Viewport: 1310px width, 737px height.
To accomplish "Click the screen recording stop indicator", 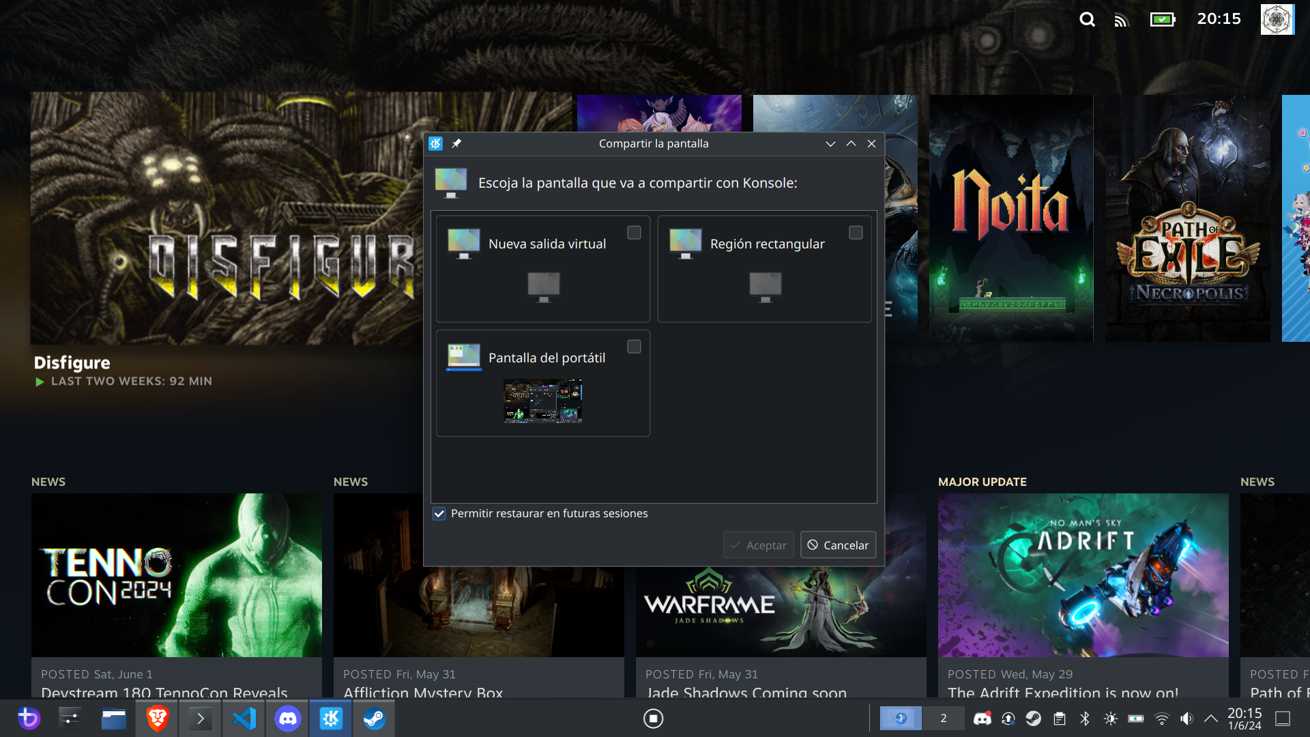I will [653, 719].
